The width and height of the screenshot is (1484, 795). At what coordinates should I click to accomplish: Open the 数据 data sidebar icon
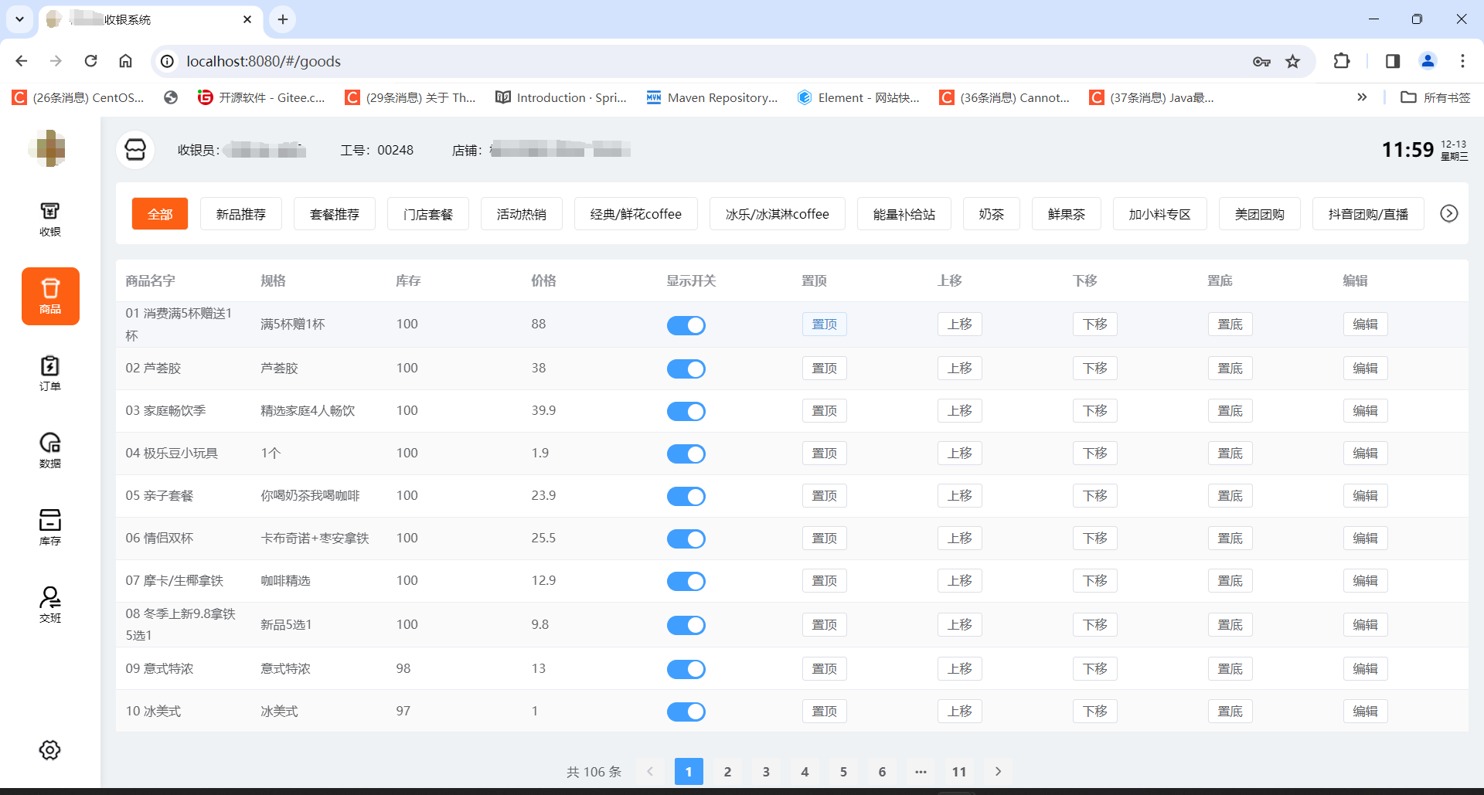pyautogui.click(x=50, y=450)
